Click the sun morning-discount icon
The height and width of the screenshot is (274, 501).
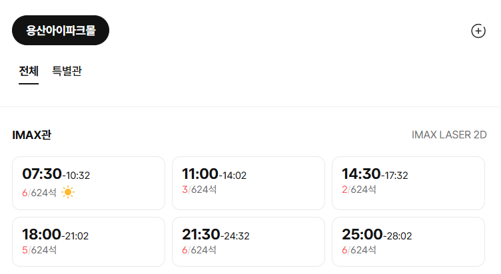[68, 192]
